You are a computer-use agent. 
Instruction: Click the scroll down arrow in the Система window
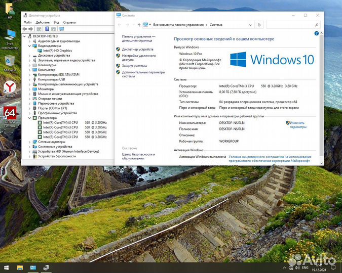click(x=321, y=163)
